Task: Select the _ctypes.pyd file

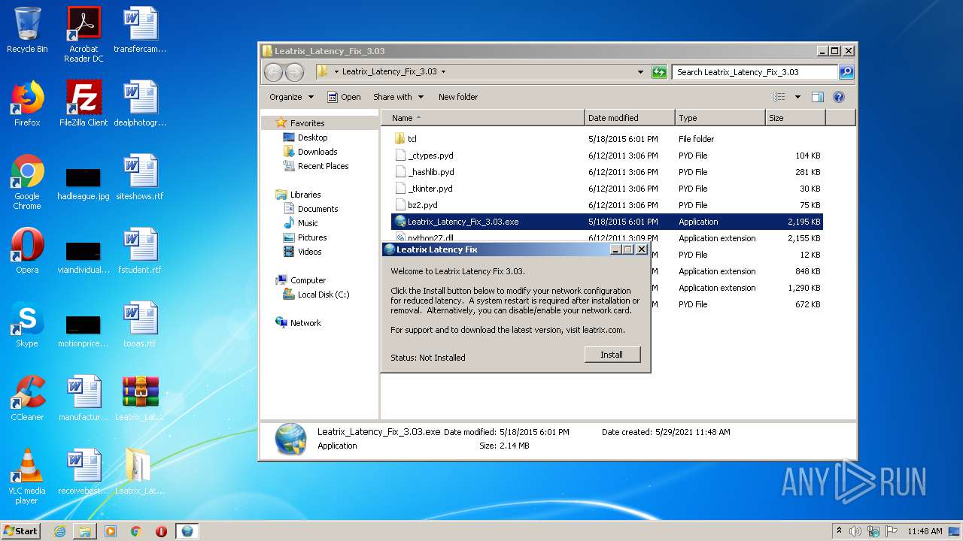Action: tap(606, 156)
